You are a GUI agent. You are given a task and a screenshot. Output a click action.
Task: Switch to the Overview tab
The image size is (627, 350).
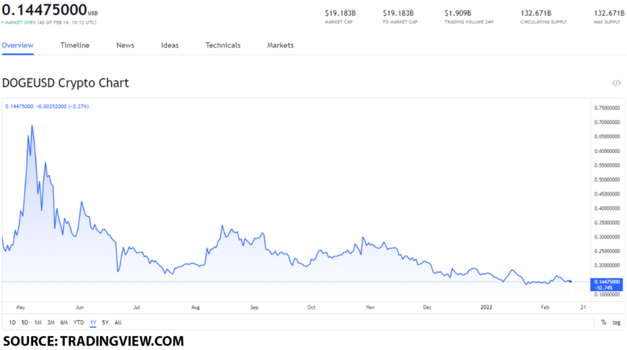pyautogui.click(x=18, y=45)
